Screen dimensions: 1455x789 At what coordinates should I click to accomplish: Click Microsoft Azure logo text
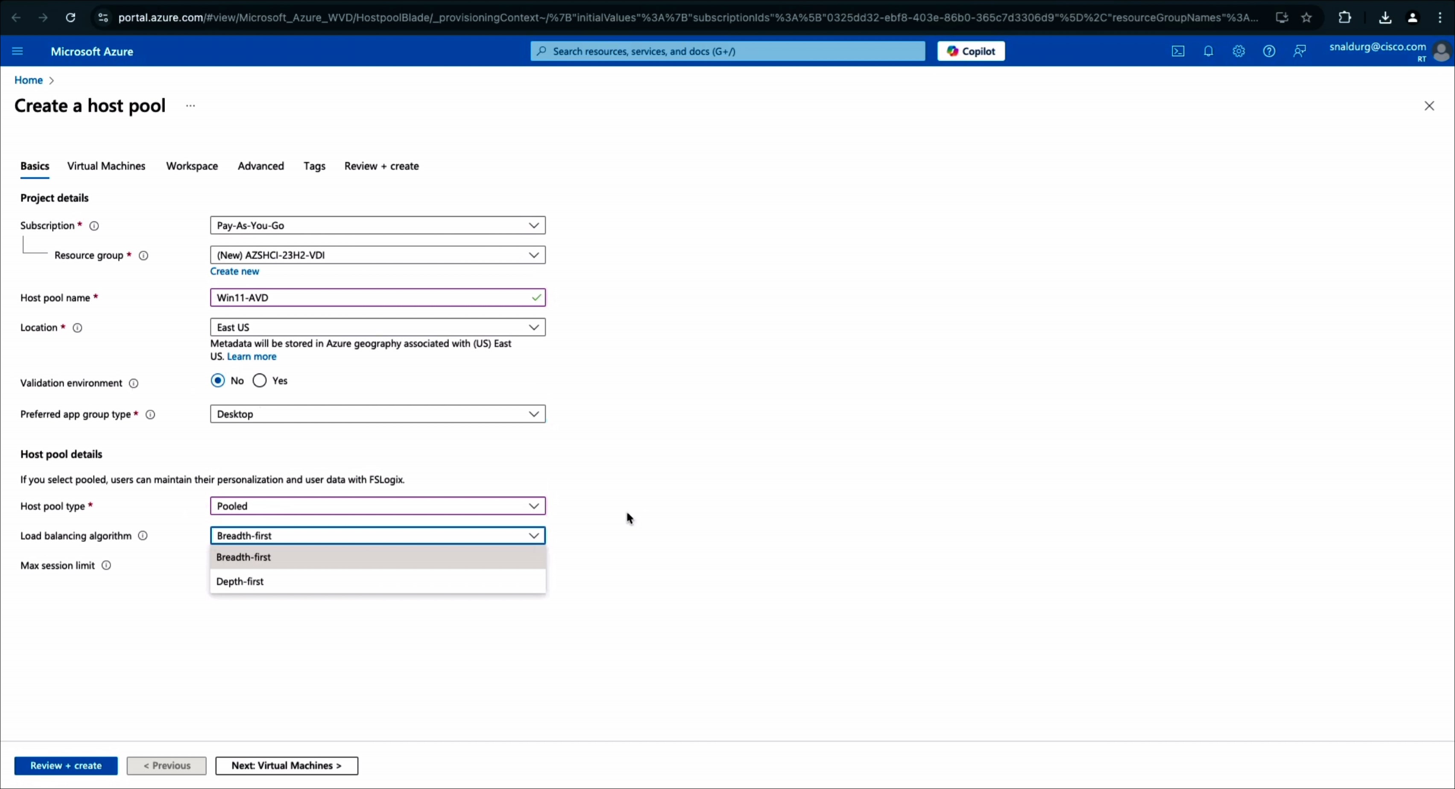click(x=92, y=51)
